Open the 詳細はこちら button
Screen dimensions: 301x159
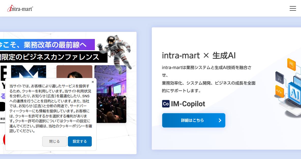pyautogui.click(x=193, y=120)
